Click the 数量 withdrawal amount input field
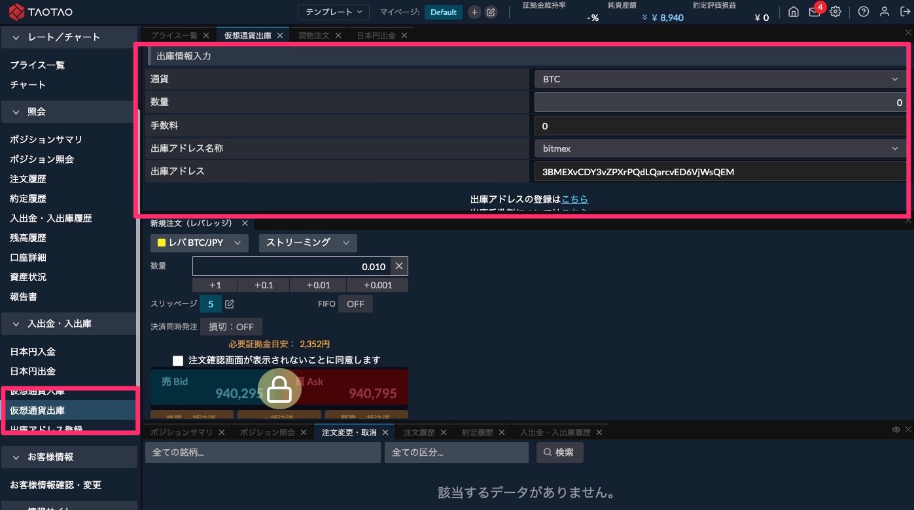 [x=720, y=102]
